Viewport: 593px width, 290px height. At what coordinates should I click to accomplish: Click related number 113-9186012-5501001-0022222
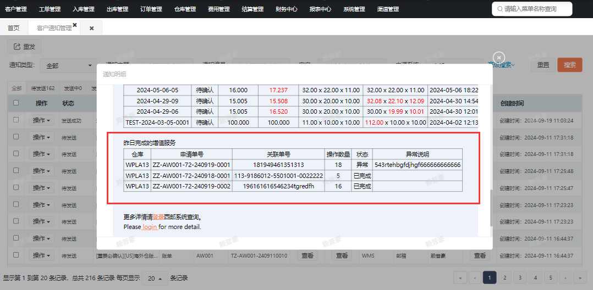pyautogui.click(x=278, y=176)
